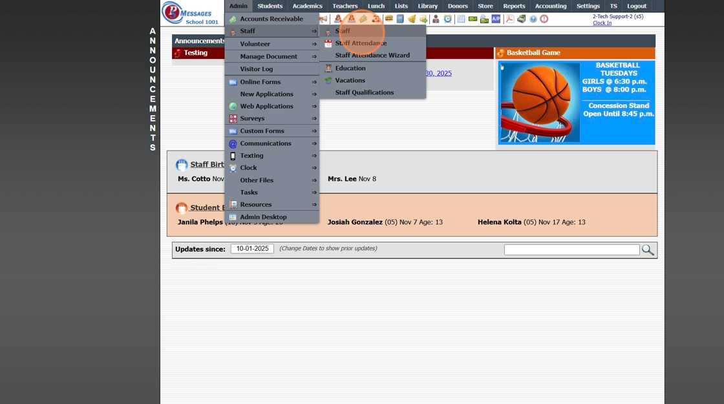Image resolution: width=724 pixels, height=404 pixels.
Task: Click the blue help question mark icon
Action: coord(533,19)
